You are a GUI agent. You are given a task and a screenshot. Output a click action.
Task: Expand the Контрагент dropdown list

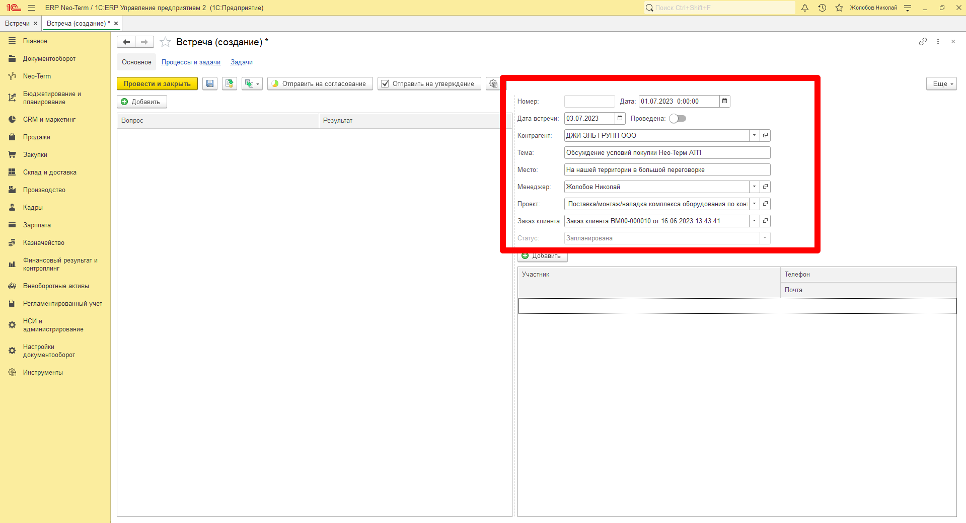(754, 135)
